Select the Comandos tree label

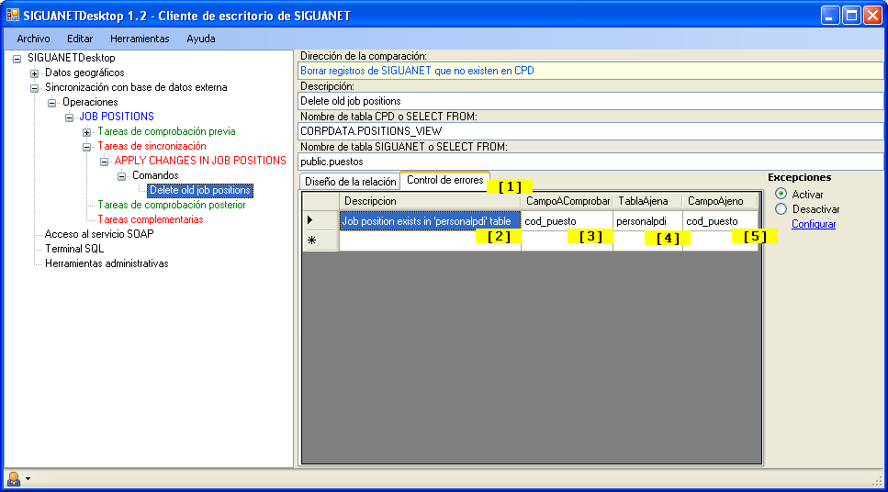pyautogui.click(x=155, y=175)
